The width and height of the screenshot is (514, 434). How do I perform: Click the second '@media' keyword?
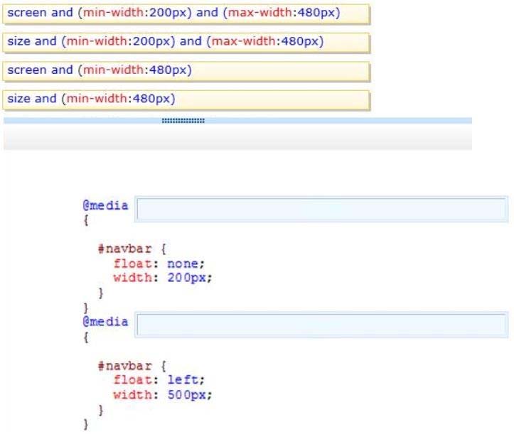(105, 322)
